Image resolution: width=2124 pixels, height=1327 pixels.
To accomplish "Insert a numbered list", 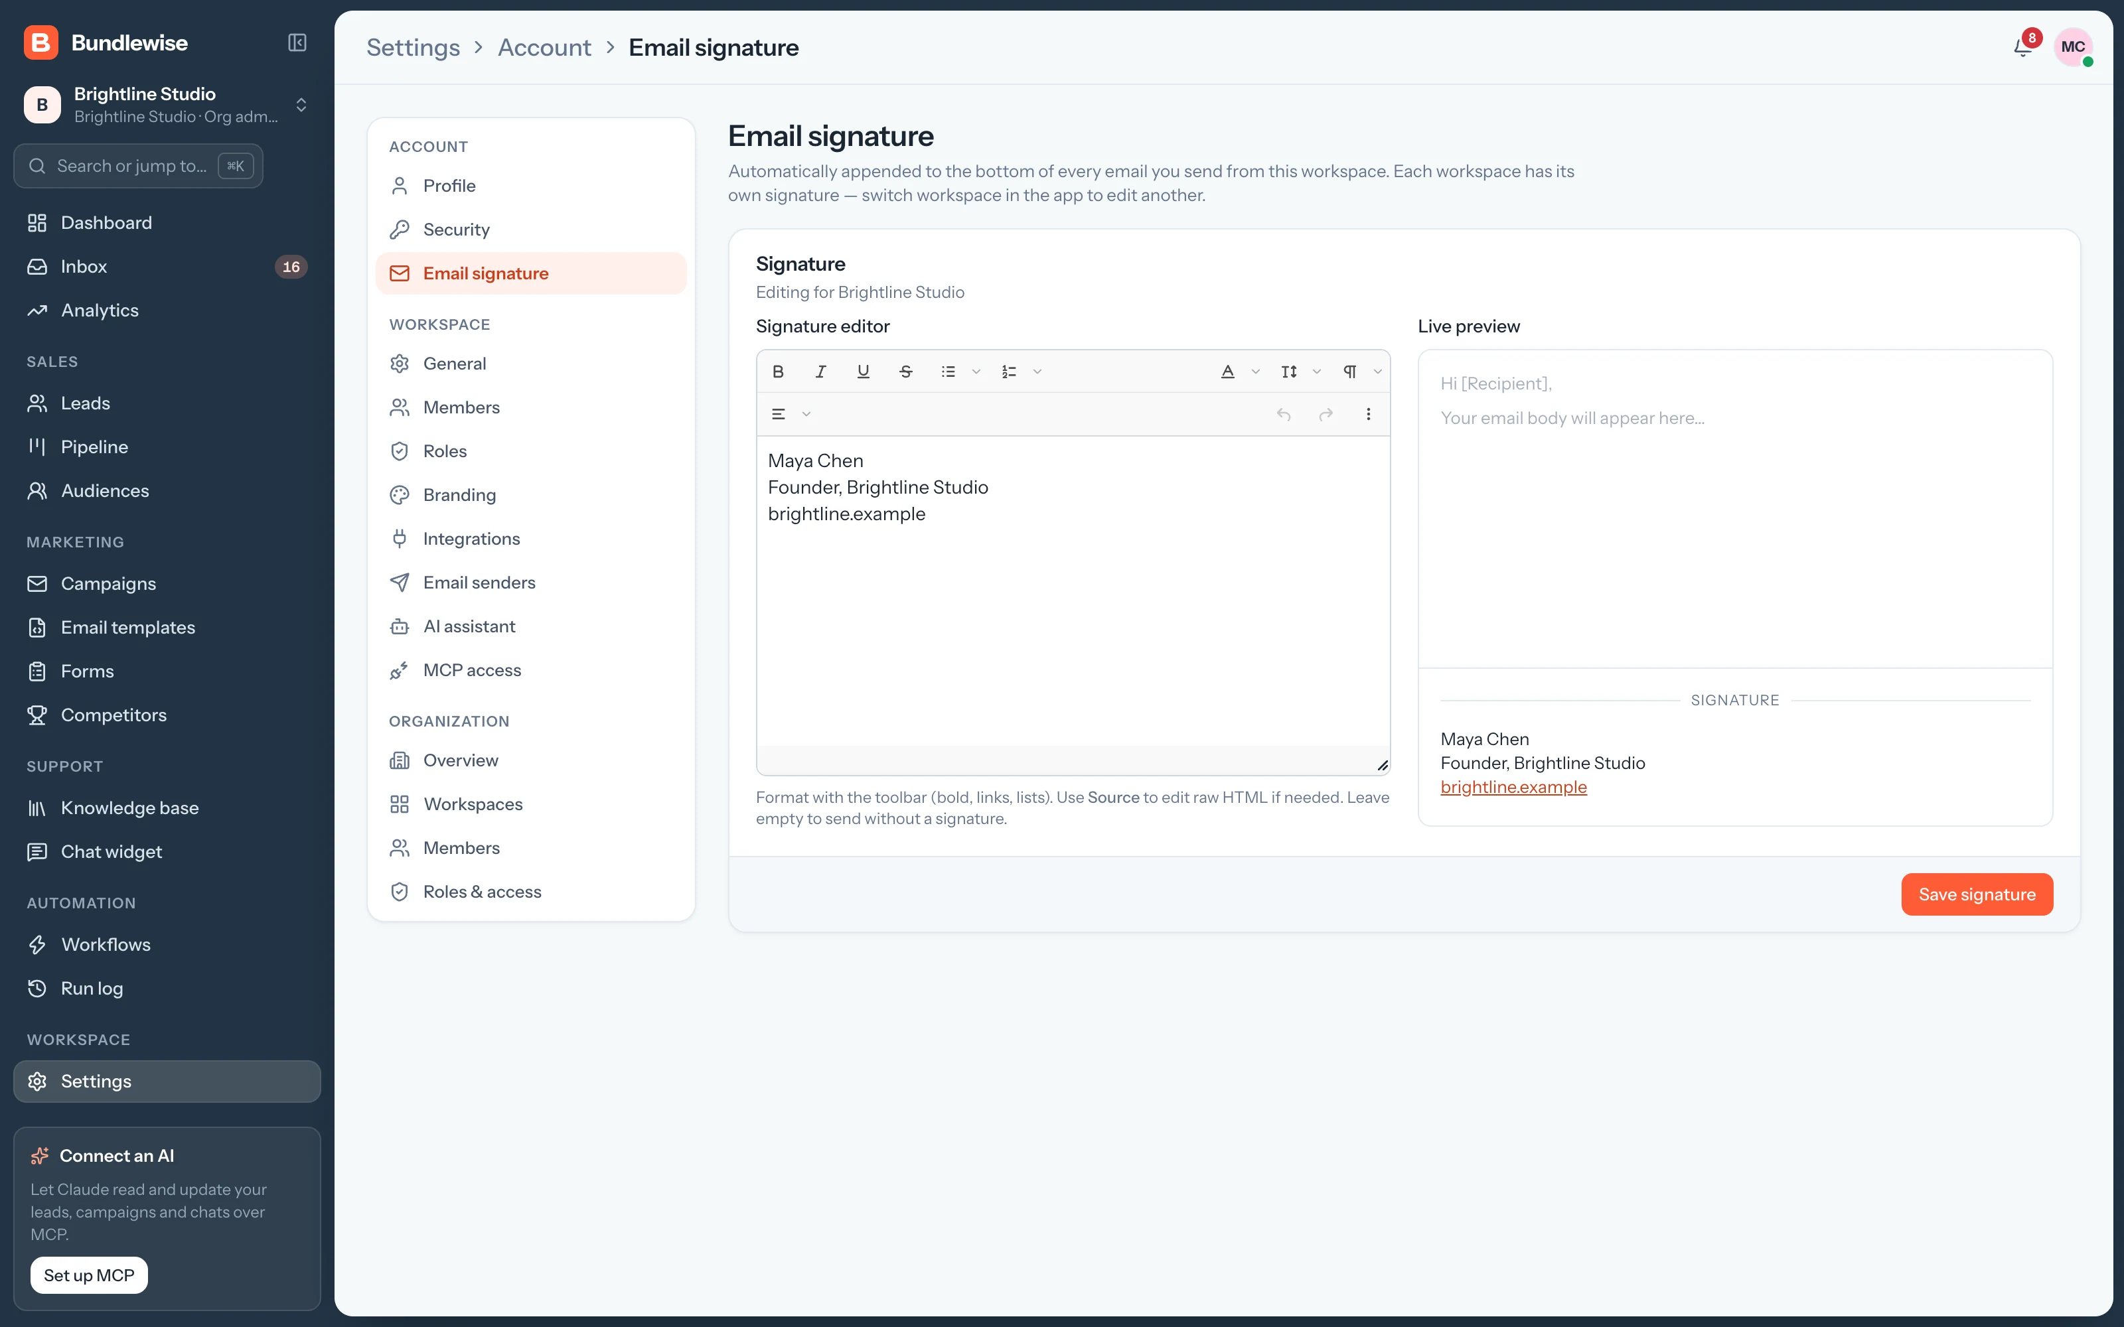I will pyautogui.click(x=1010, y=372).
